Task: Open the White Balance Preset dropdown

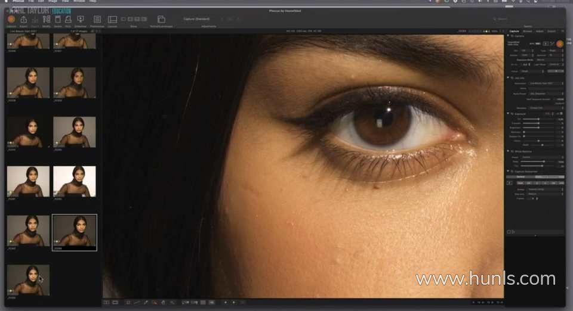Action: coord(543,157)
